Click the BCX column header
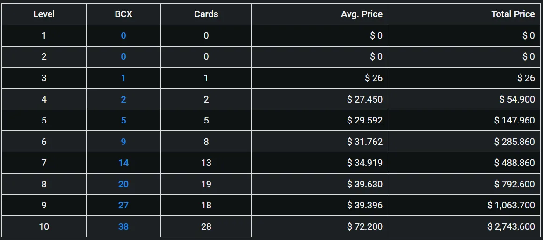 coord(123,14)
